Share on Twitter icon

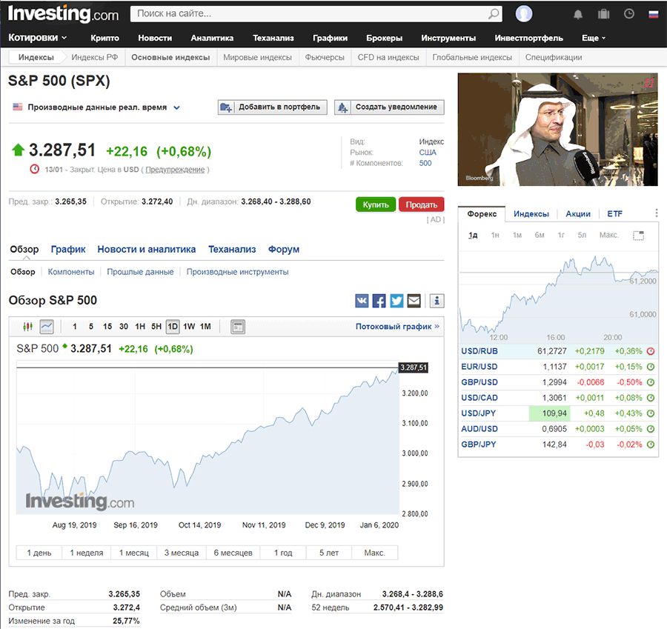pyautogui.click(x=396, y=301)
